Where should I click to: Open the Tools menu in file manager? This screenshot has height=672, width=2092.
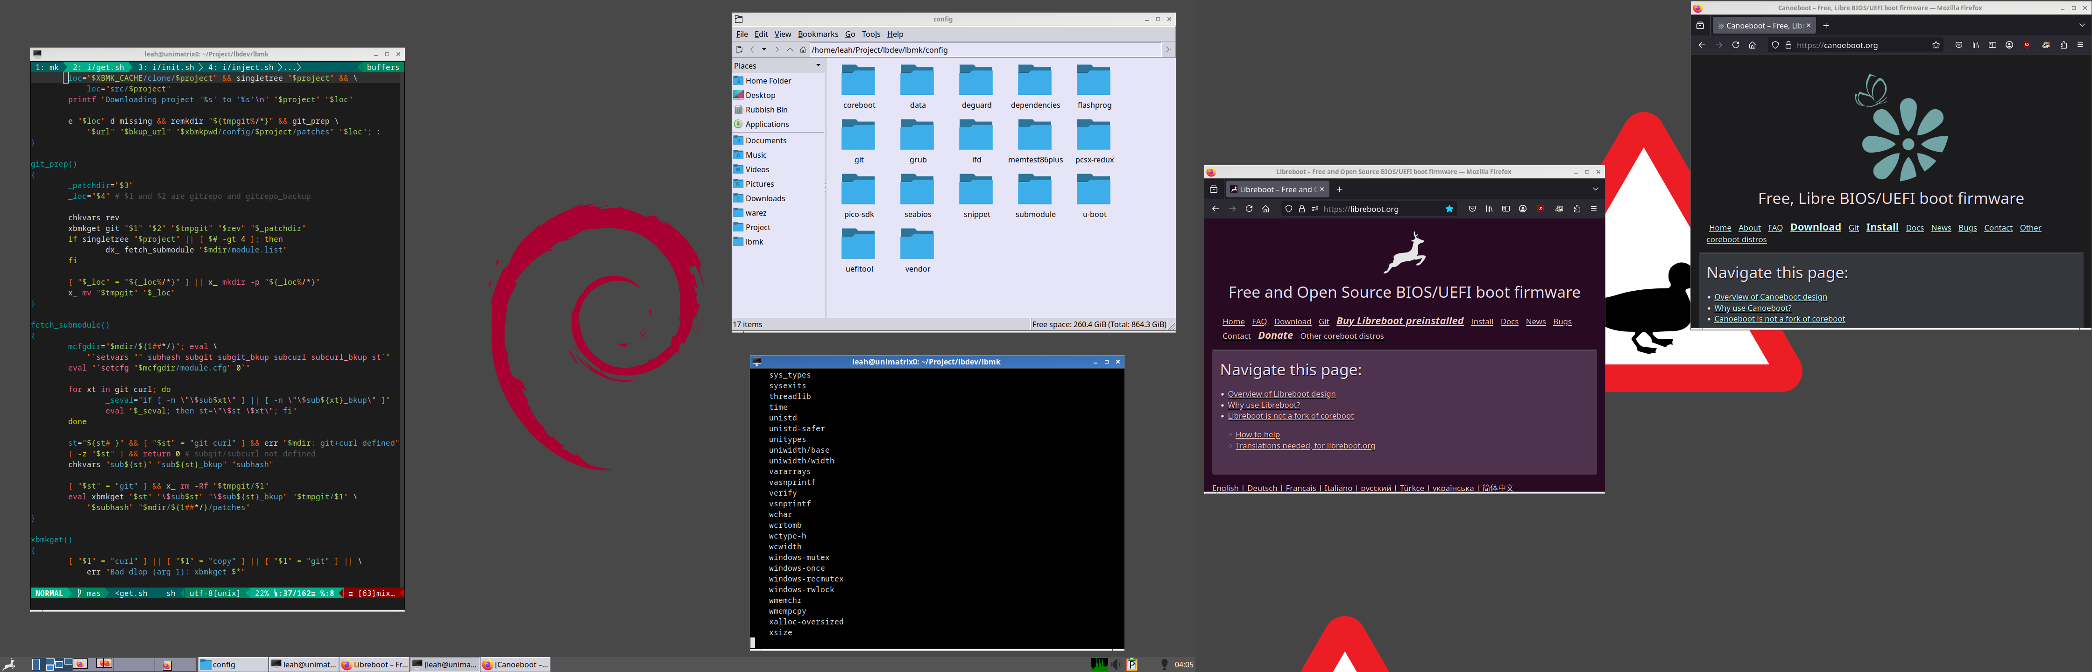tap(870, 34)
